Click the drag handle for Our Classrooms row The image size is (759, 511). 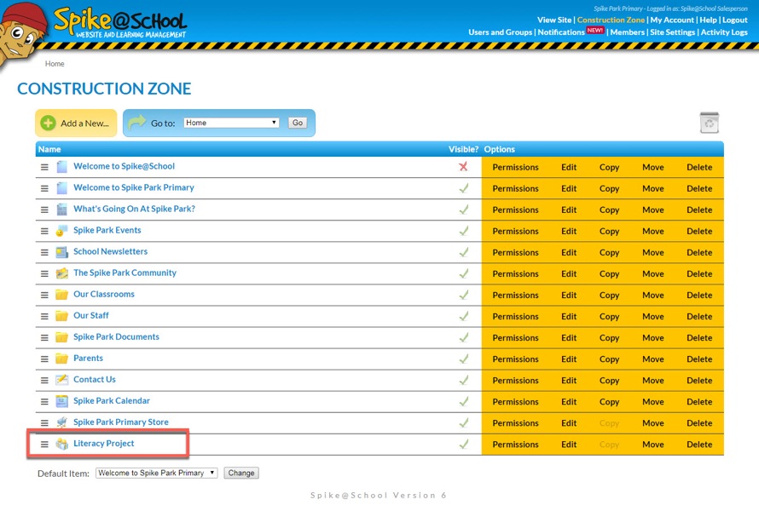tap(44, 295)
